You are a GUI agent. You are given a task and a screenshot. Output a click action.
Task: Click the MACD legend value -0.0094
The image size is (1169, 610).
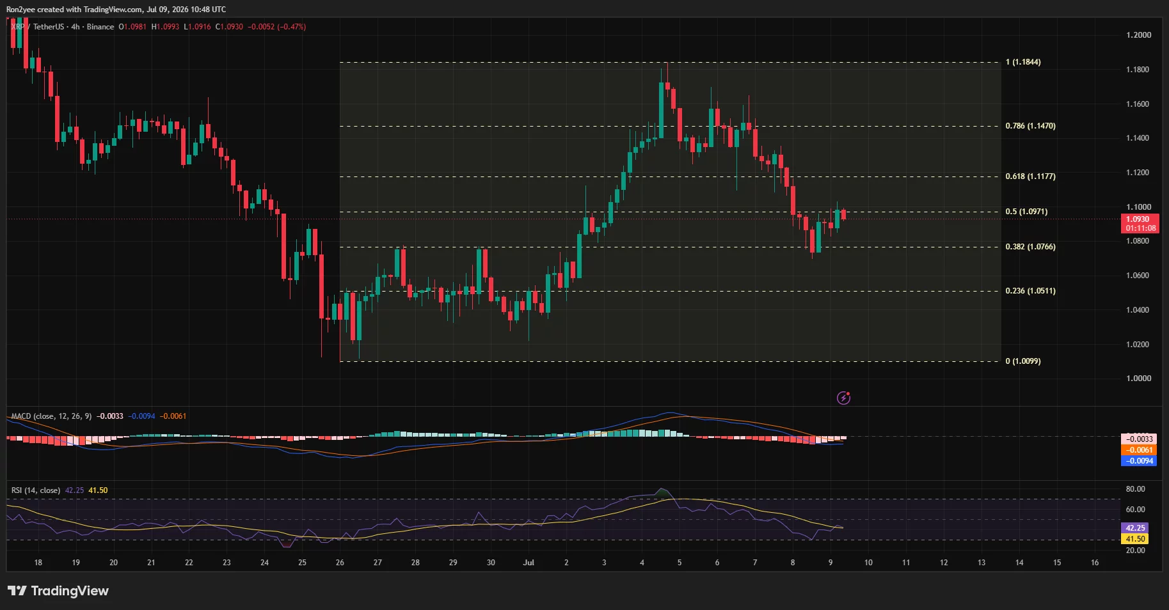coord(141,416)
